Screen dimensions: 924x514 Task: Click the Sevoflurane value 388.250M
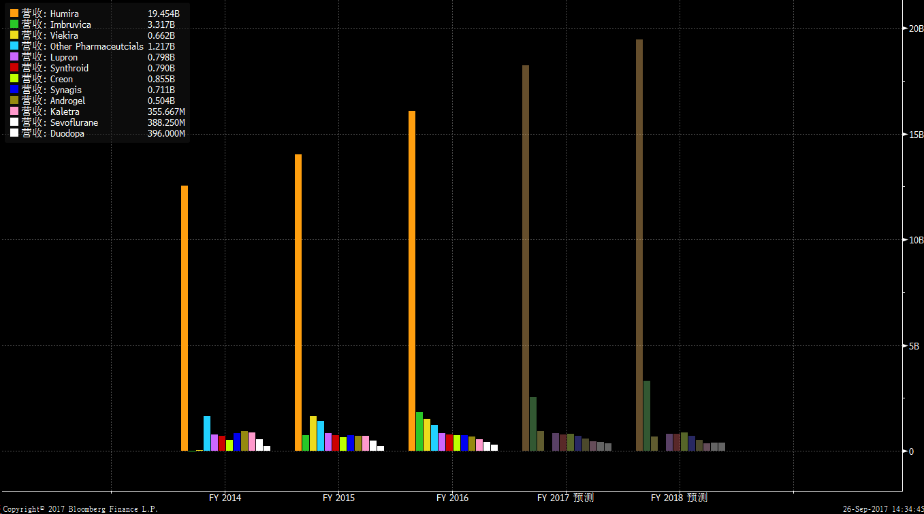(166, 122)
